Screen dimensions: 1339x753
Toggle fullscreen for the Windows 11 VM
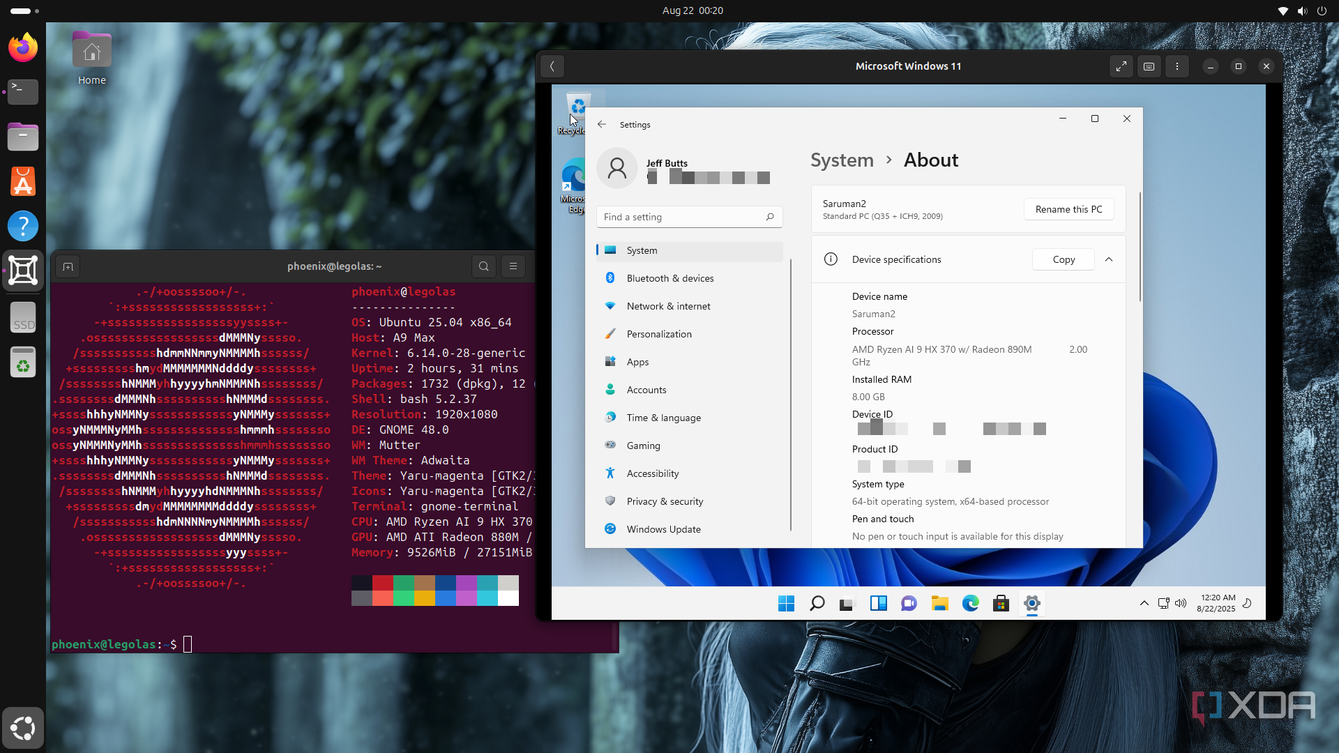point(1121,66)
